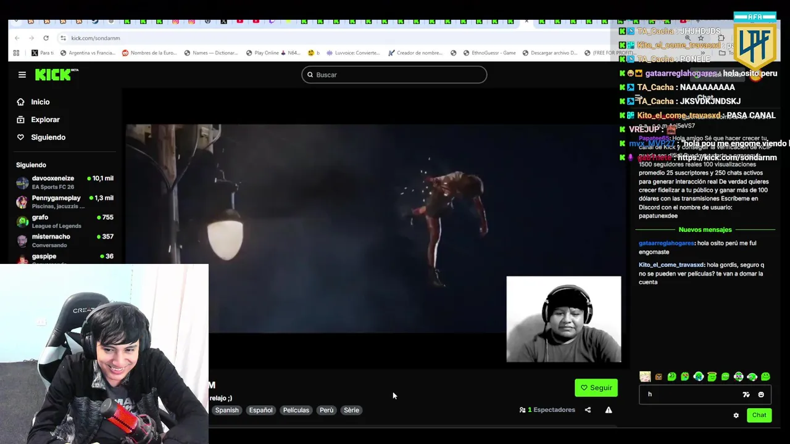Click the translate icon in chat box

[x=746, y=395]
